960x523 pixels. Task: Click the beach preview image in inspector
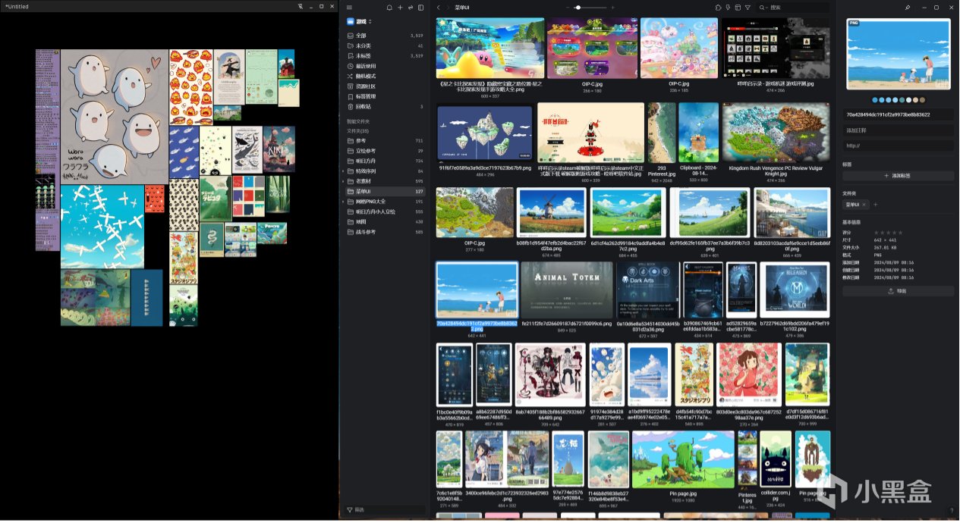pos(899,55)
